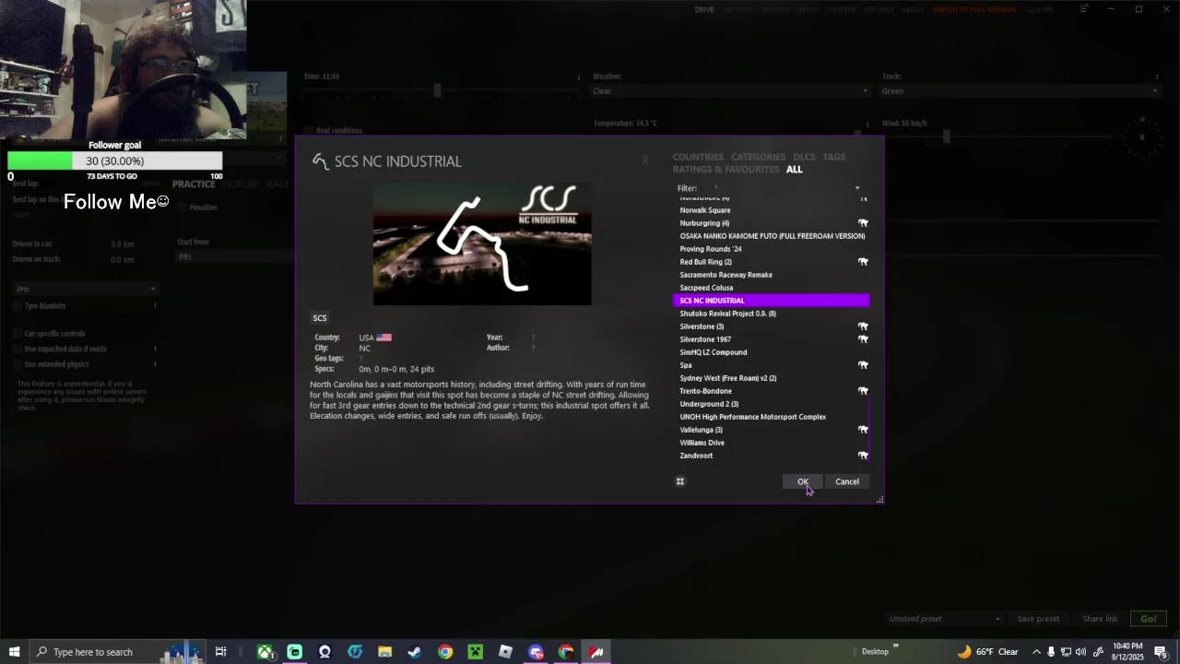Open Google Chrome from the taskbar
Viewport: 1180px width, 664px height.
click(445, 652)
